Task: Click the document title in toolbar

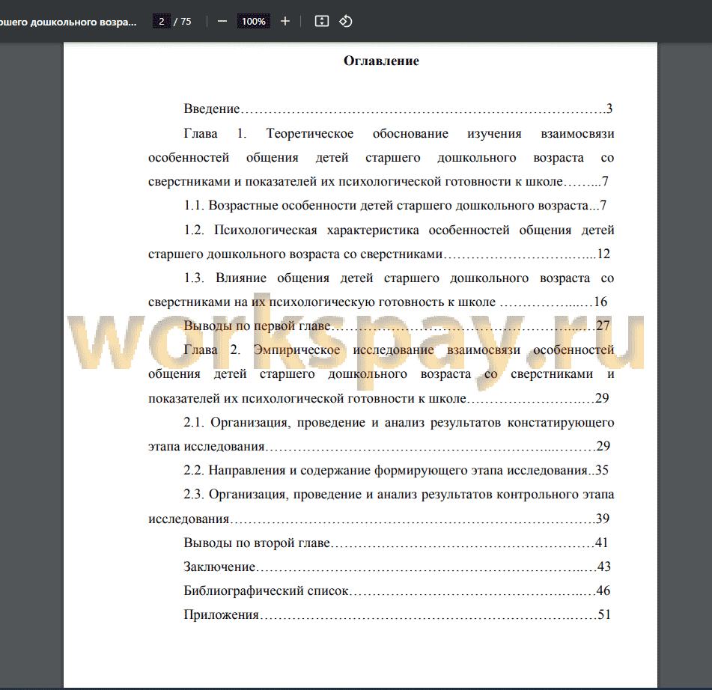Action: (x=68, y=22)
